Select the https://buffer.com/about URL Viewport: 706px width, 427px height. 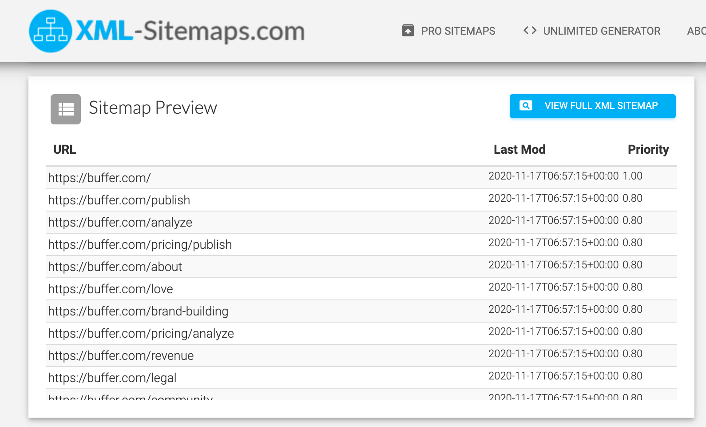(x=115, y=267)
